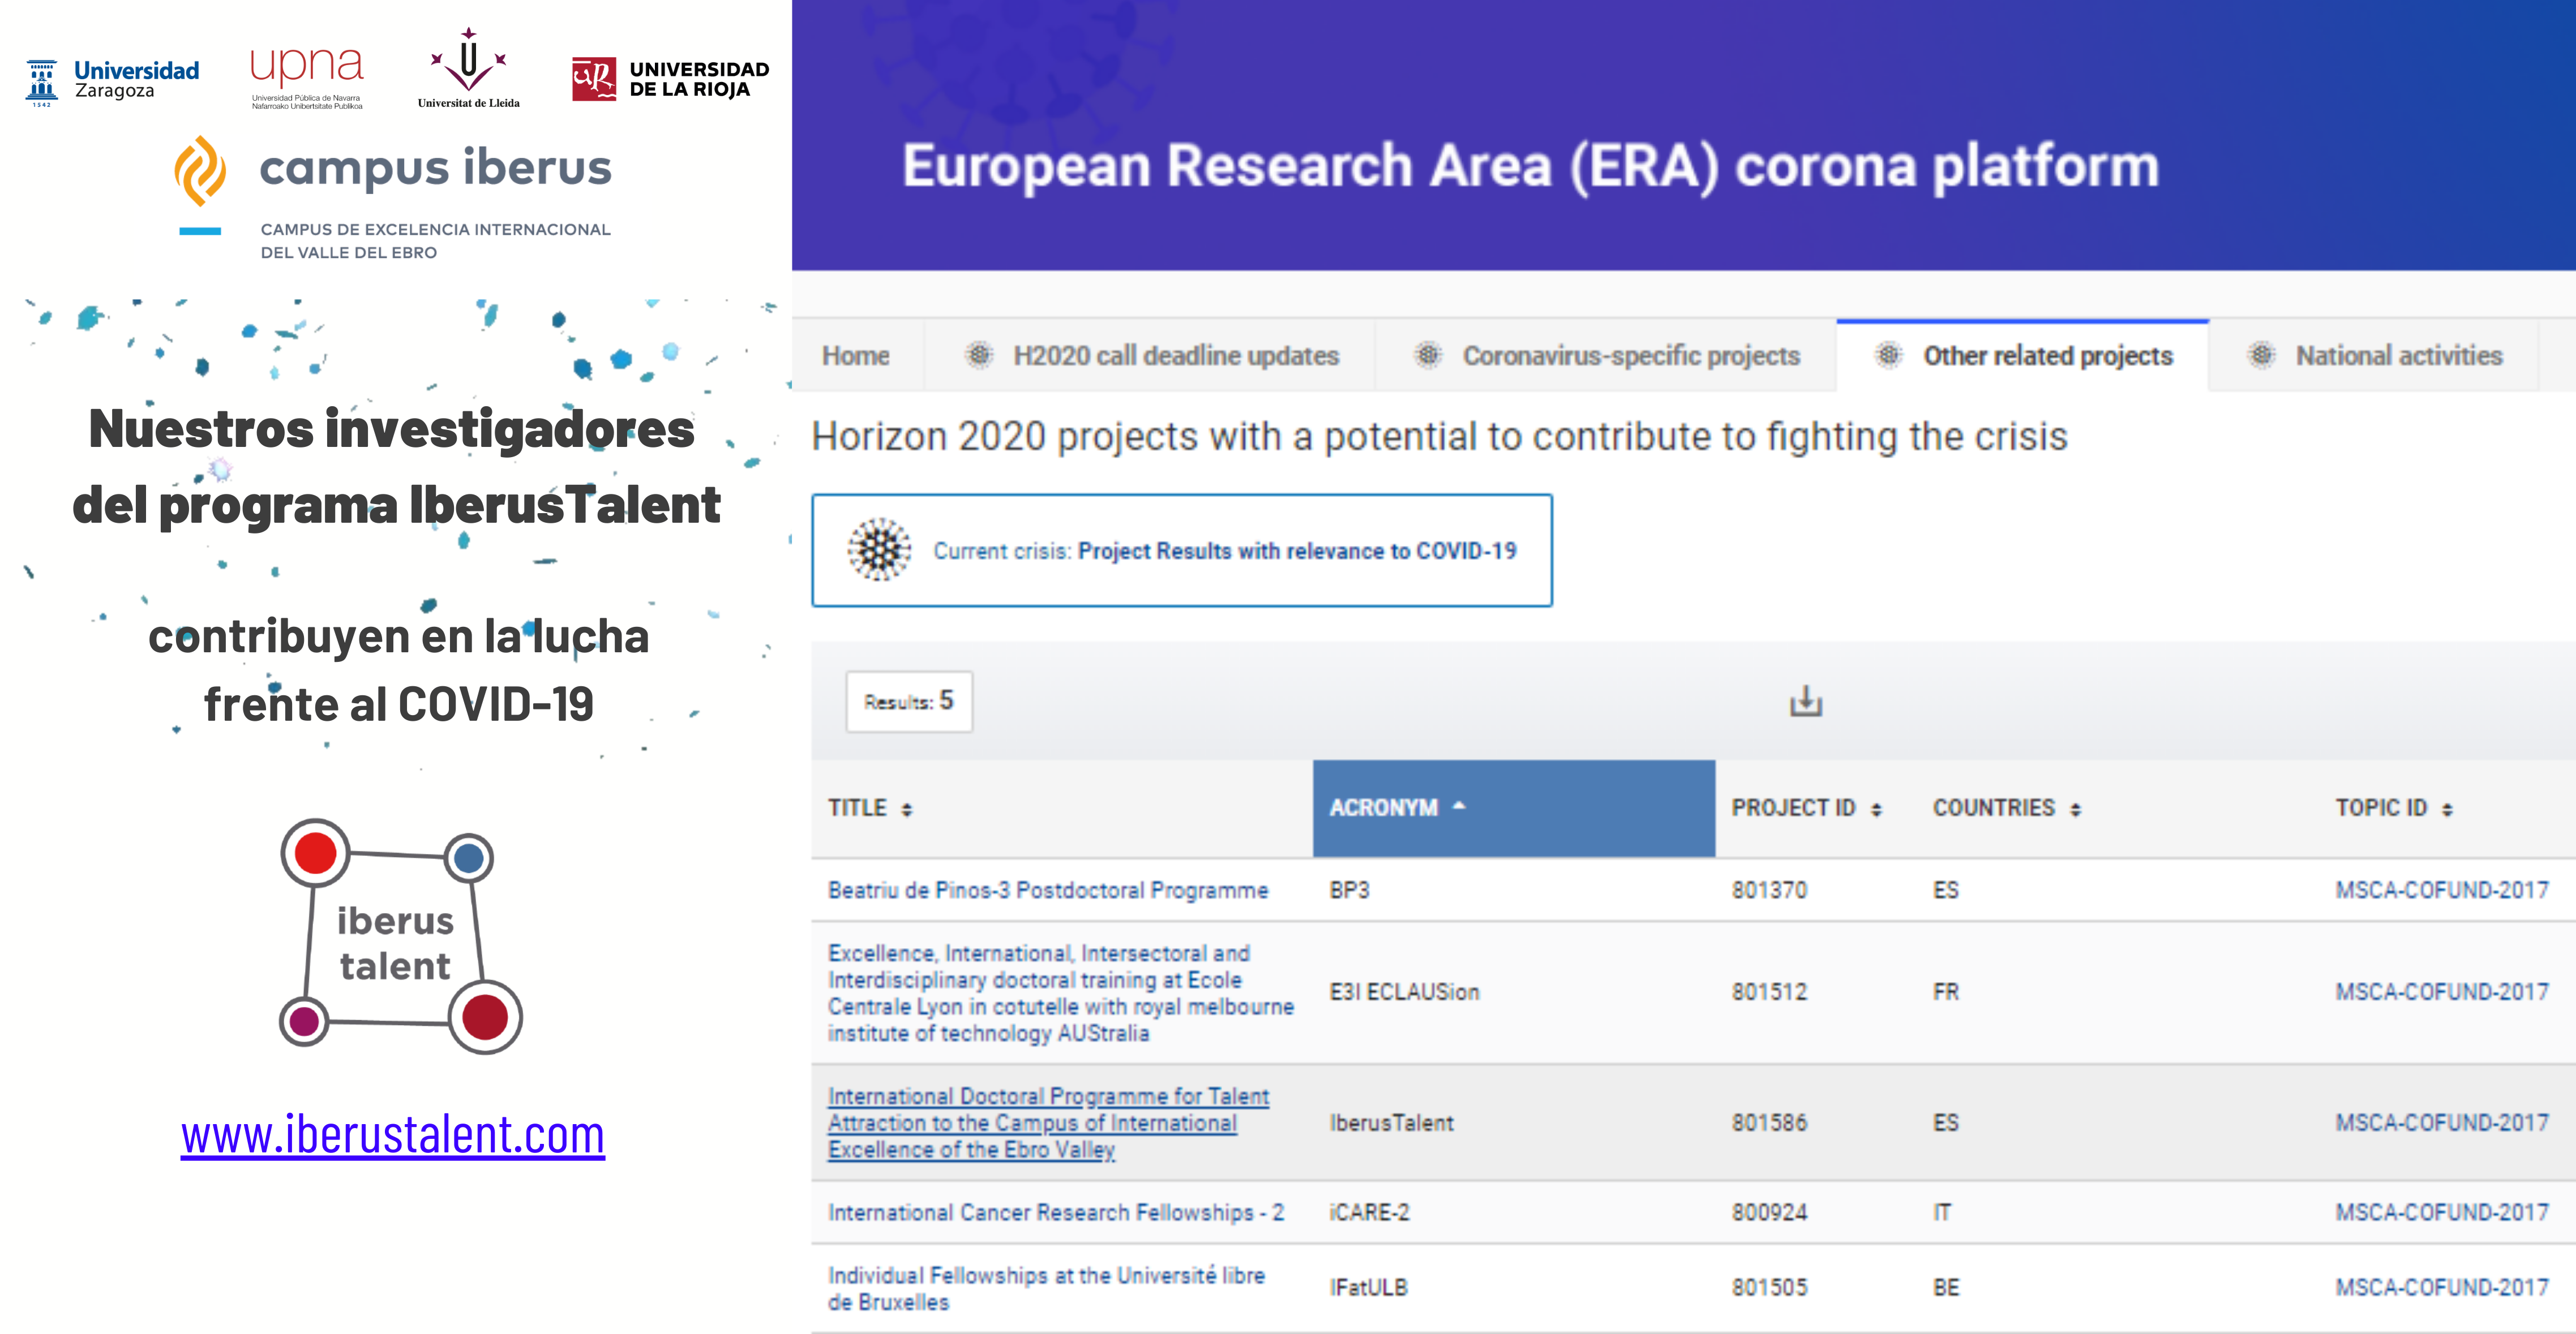
Task: Click the IT country cell
Action: (x=1942, y=1212)
